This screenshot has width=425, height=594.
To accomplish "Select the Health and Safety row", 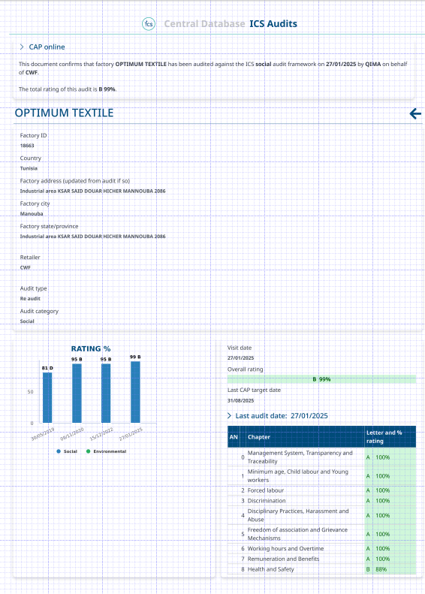I will coord(321,569).
